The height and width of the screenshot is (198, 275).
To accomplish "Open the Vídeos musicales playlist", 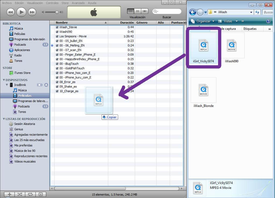I will click(x=25, y=161).
